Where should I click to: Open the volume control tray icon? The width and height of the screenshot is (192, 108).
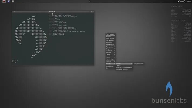click(181, 1)
